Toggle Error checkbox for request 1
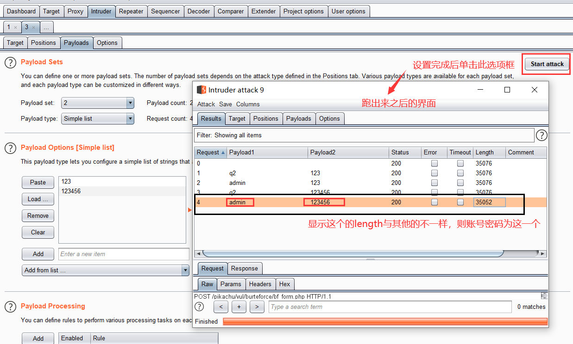This screenshot has width=573, height=344. pyautogui.click(x=434, y=173)
